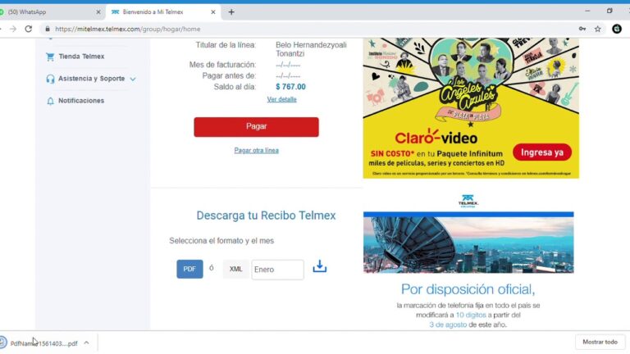Click the Descarga tu Recibo Telmex heading

[x=266, y=216]
